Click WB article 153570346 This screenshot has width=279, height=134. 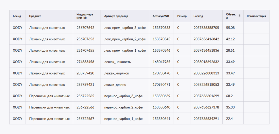click(161, 51)
